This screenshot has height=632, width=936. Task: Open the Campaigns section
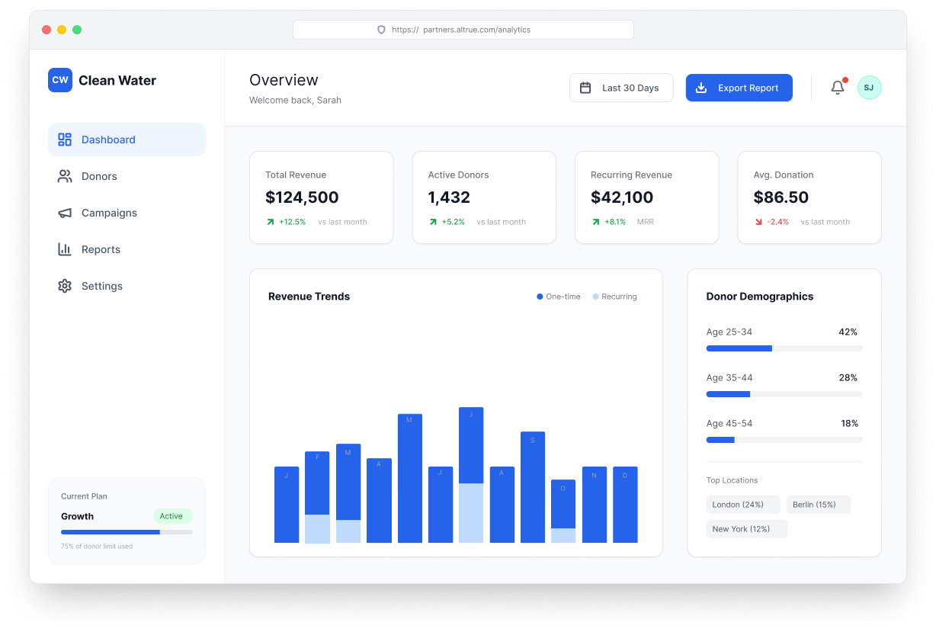coord(127,213)
